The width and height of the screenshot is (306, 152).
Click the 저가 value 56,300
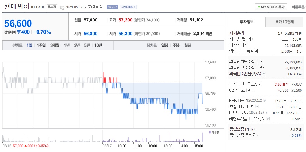click(125, 34)
